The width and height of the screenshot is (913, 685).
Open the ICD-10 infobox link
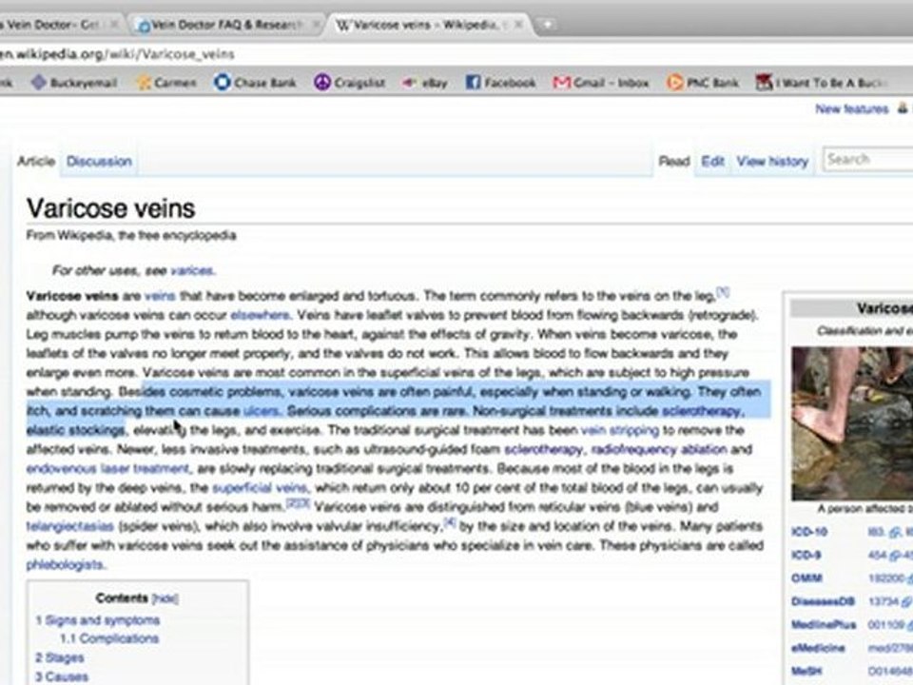coord(809,532)
